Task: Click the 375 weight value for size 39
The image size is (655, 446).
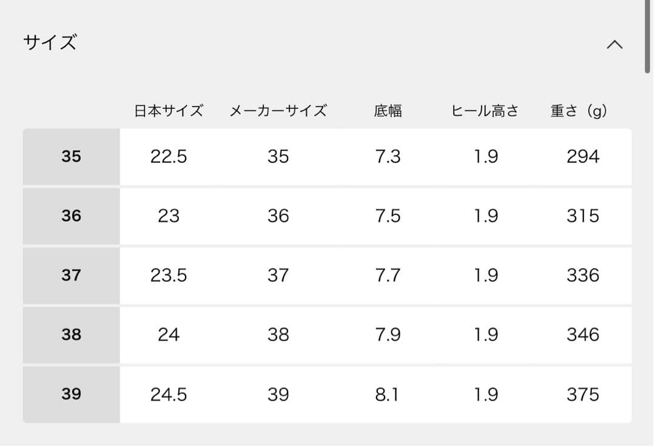Action: pyautogui.click(x=582, y=394)
